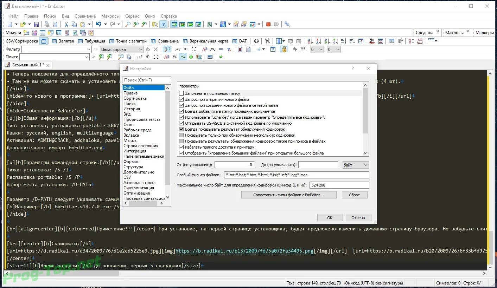Save the document with the floppy disk icon
497x288 pixels.
point(36,24)
